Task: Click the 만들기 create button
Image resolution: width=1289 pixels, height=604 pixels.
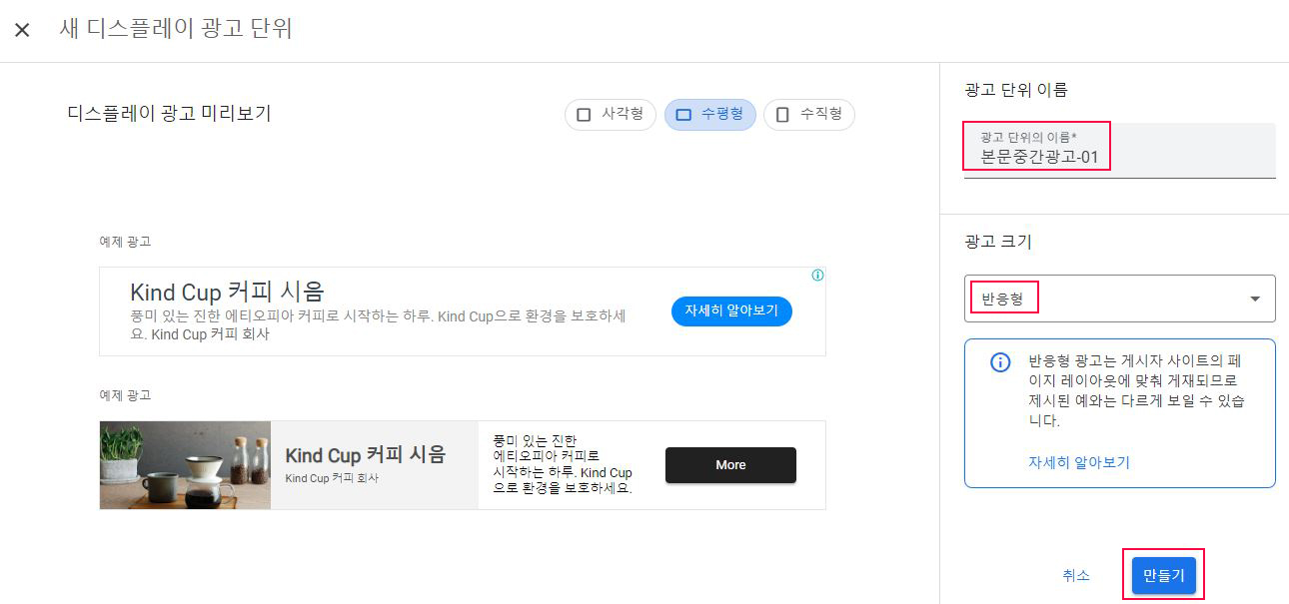Action: coord(1163,576)
